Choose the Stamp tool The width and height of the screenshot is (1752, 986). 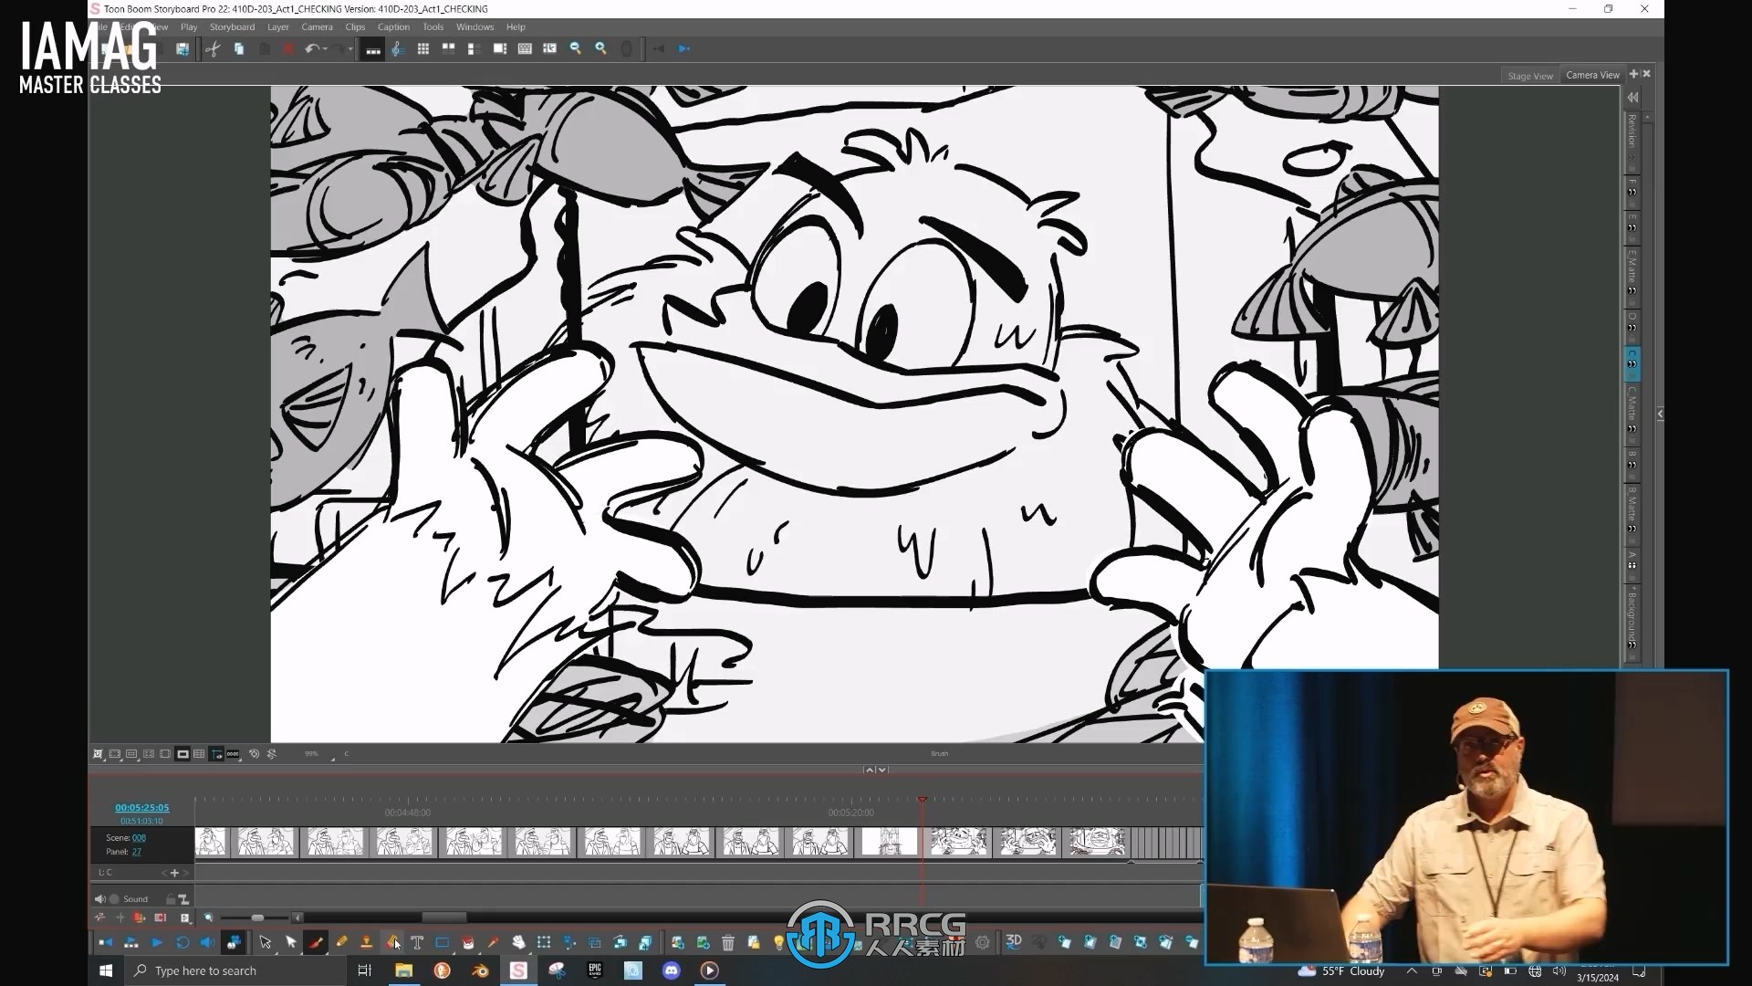pyautogui.click(x=366, y=942)
